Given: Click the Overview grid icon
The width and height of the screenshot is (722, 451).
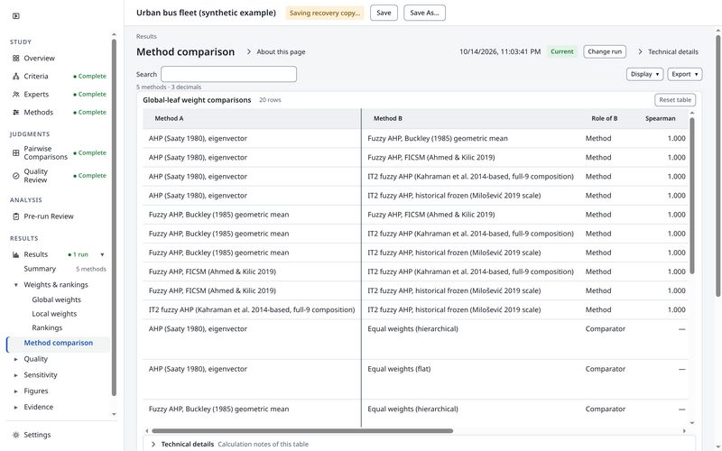Looking at the screenshot, I should coord(16,59).
